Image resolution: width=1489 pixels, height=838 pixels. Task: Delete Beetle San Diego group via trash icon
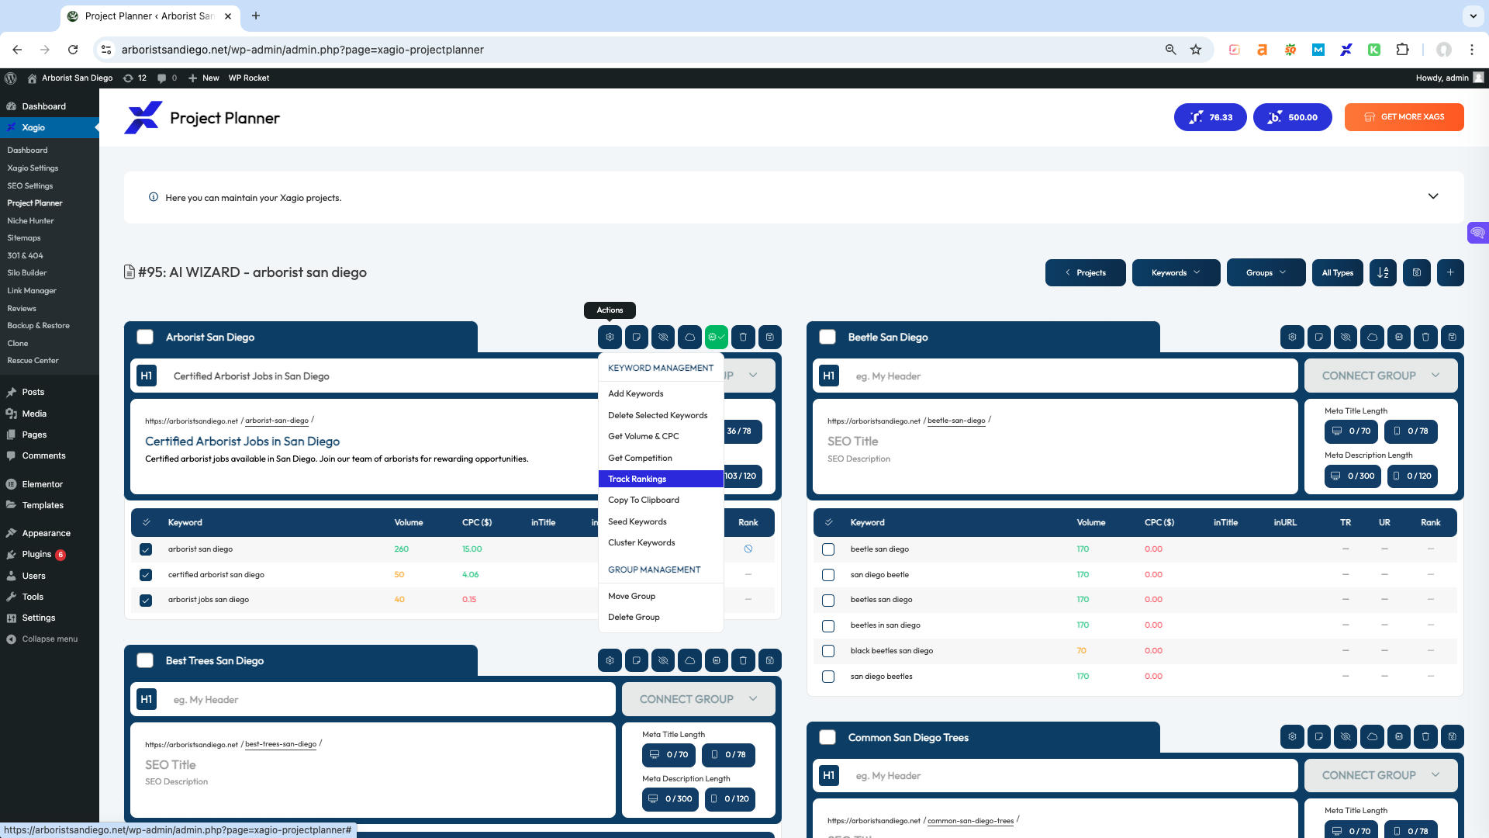click(1425, 337)
